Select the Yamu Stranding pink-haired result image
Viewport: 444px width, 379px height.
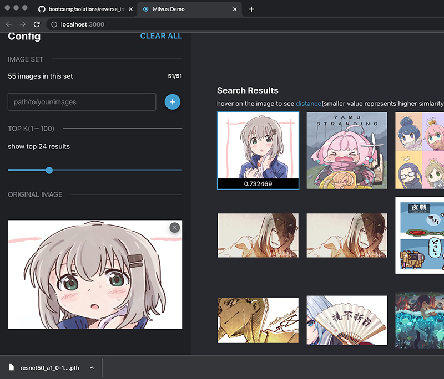tap(347, 151)
